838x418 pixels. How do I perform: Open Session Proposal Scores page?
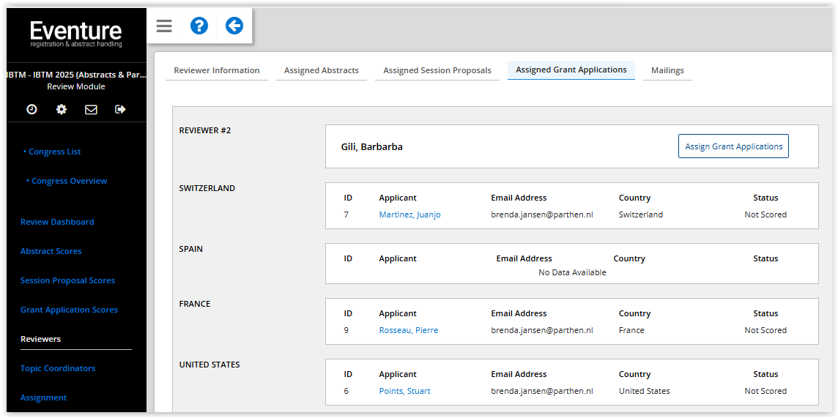click(x=67, y=280)
